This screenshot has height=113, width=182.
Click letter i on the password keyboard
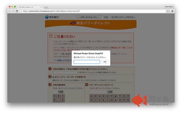coord(96,100)
